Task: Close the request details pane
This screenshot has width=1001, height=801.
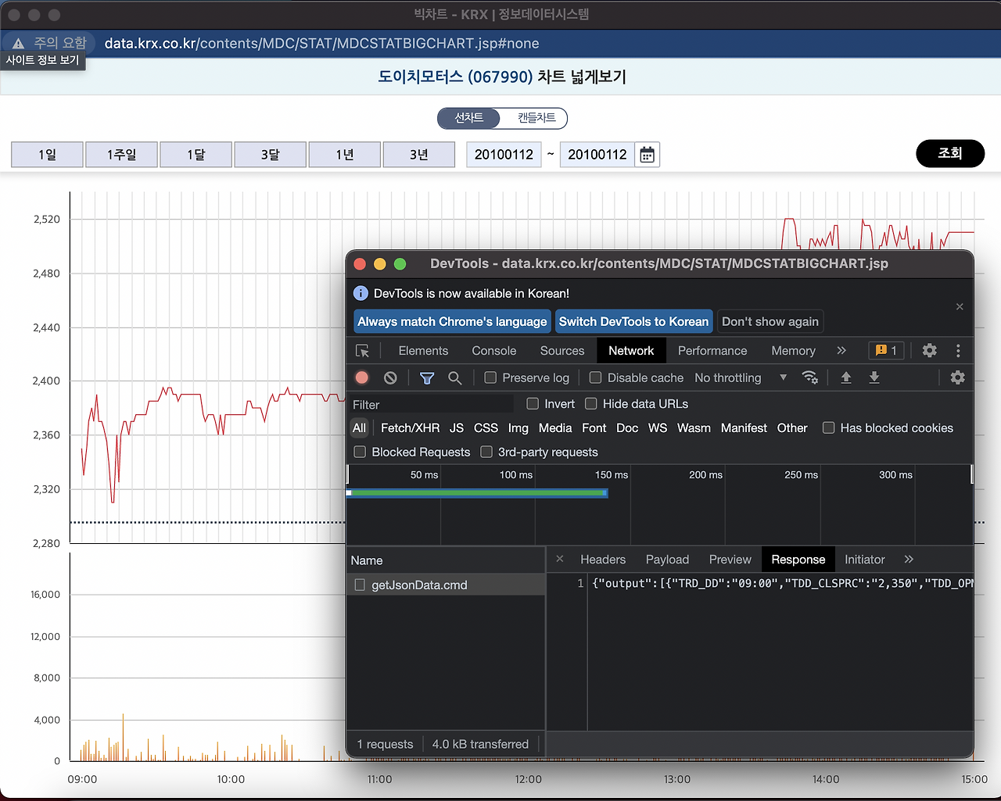Action: point(560,559)
